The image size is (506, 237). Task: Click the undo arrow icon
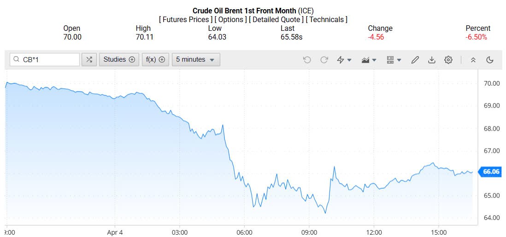(307, 60)
